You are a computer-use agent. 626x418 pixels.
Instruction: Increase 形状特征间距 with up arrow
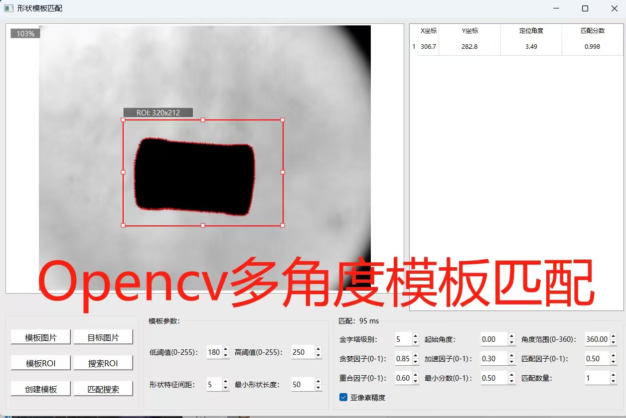[225, 381]
